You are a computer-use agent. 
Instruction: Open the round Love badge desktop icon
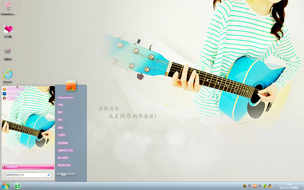pos(8,54)
